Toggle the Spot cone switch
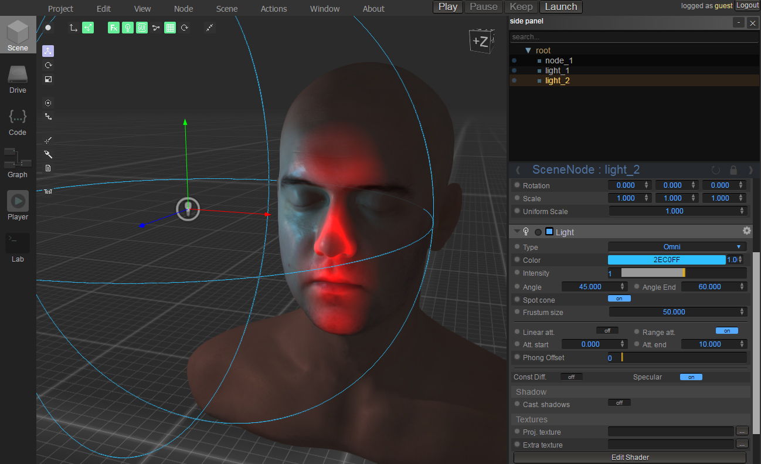Screen dimensions: 761x464 [x=619, y=299]
